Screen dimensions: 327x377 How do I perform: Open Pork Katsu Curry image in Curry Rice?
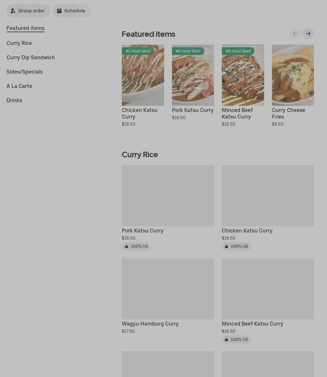click(x=168, y=195)
